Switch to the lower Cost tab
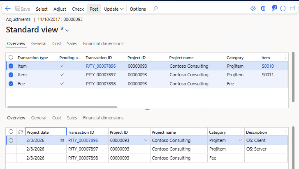This screenshot has width=299, height=169. pyautogui.click(x=57, y=118)
